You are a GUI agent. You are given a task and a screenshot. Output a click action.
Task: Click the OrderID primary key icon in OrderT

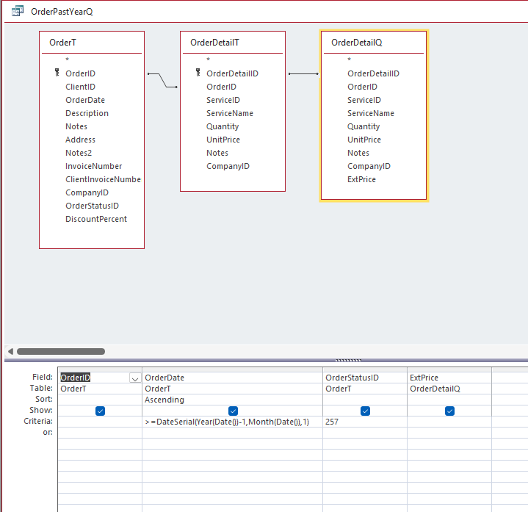click(x=57, y=73)
